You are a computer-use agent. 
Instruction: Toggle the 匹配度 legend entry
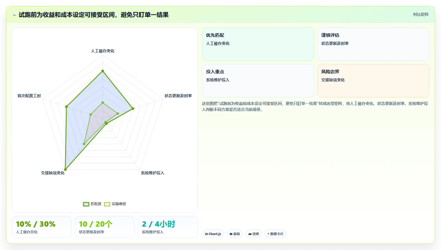92,204
